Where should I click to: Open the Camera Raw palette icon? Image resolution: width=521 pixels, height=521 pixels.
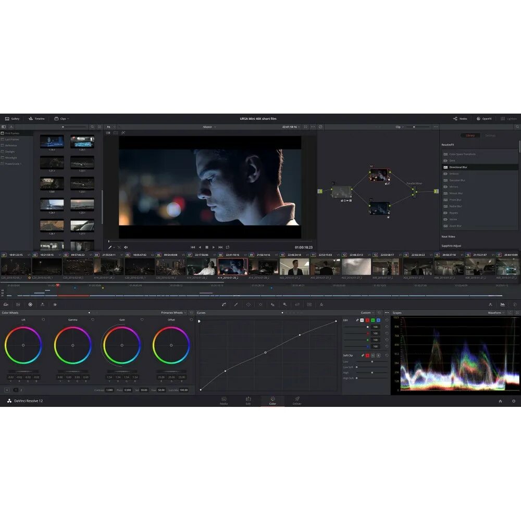(6, 304)
